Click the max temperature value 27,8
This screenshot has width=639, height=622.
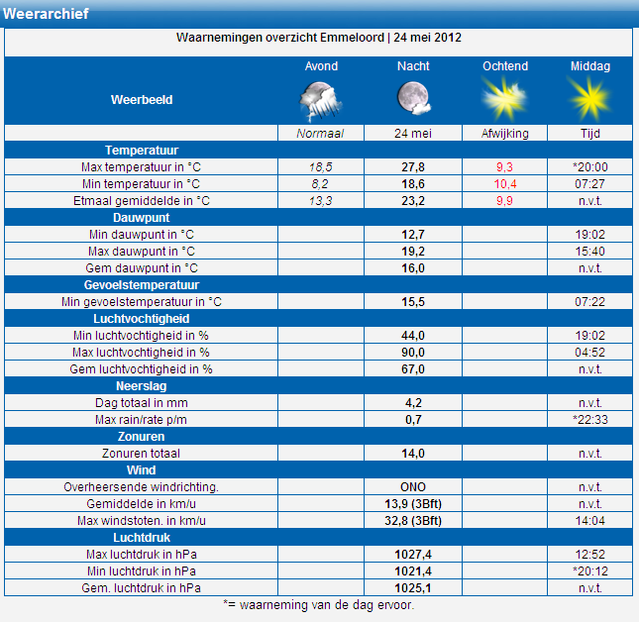pyautogui.click(x=413, y=167)
